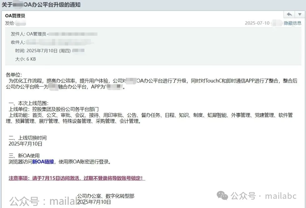
Task: Click the 大小 6 KB size line
Action: [25, 59]
